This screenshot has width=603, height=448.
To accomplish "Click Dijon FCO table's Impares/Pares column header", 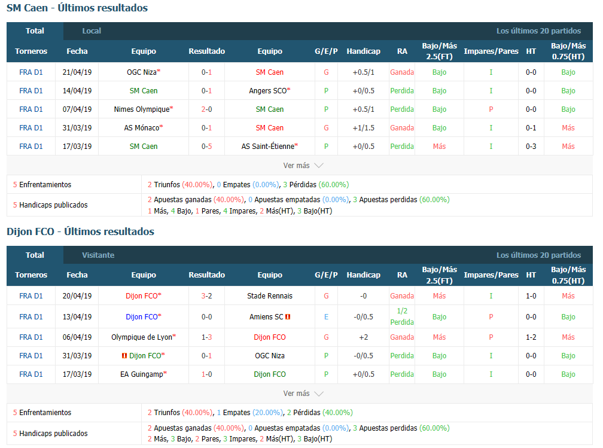I will tap(491, 275).
